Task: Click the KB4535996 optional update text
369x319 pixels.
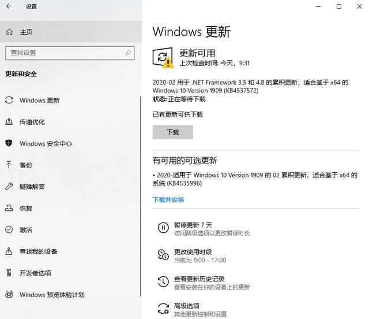Action: click(x=255, y=179)
